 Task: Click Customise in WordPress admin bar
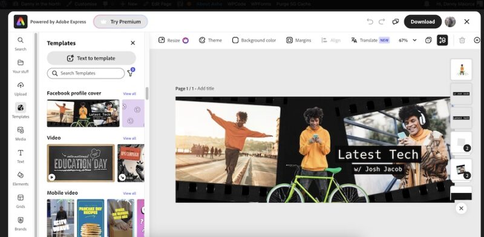tap(82, 4)
